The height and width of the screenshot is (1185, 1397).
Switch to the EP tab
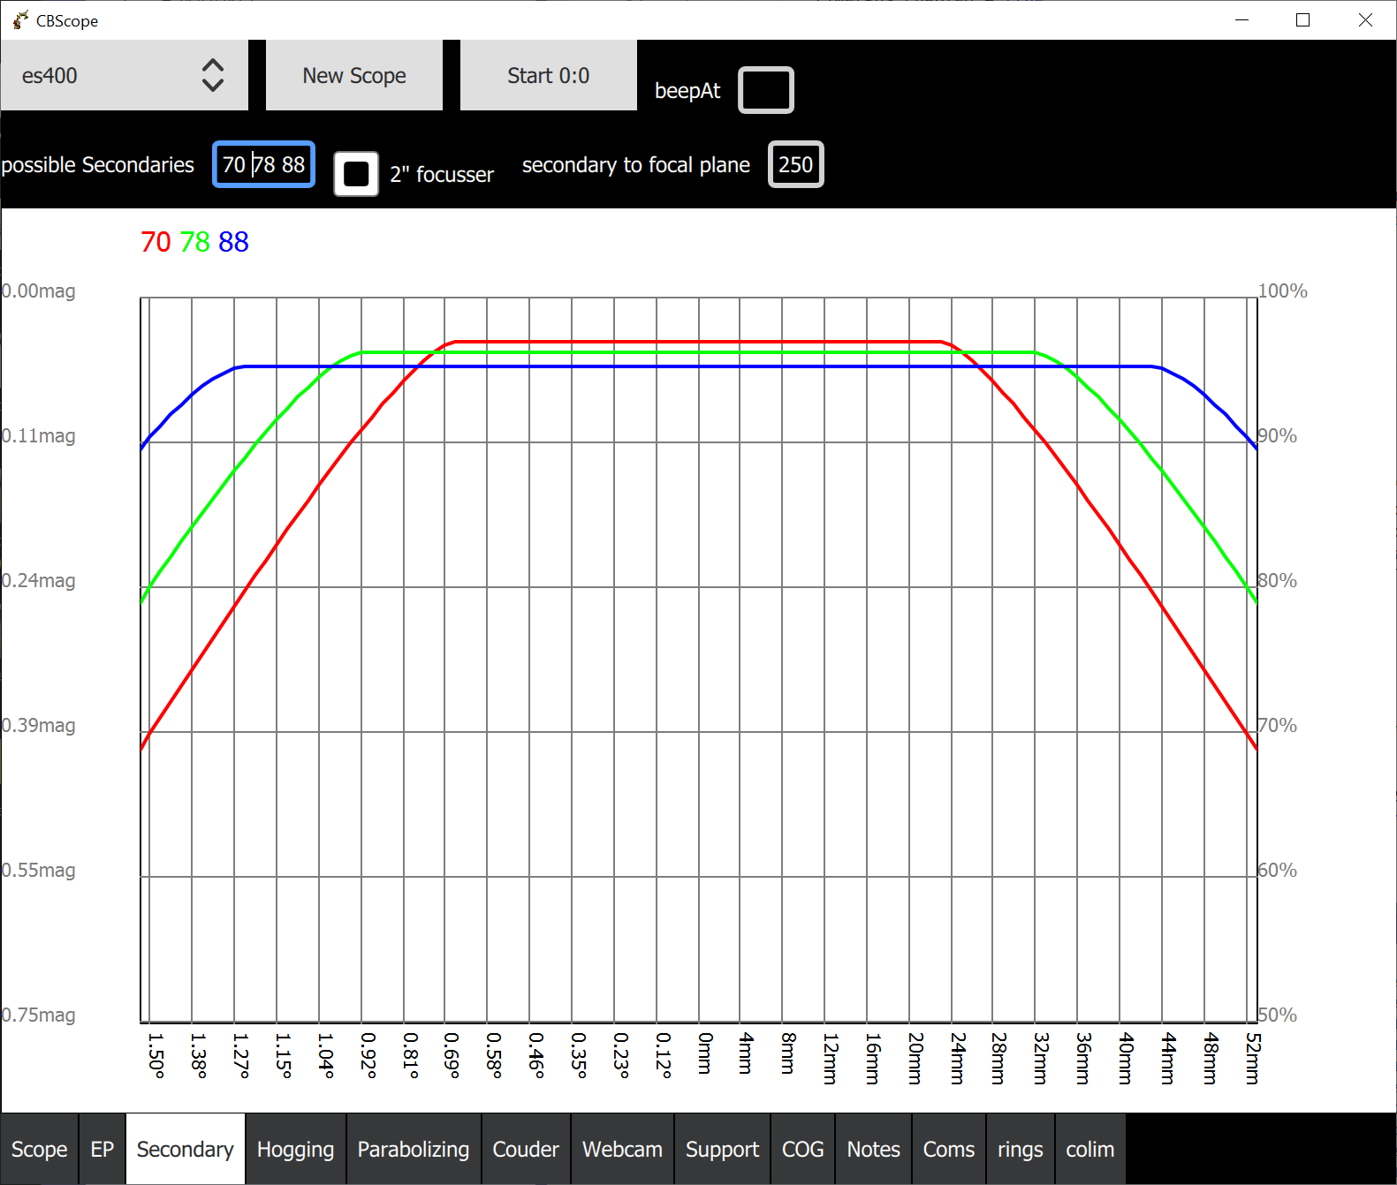tap(102, 1149)
